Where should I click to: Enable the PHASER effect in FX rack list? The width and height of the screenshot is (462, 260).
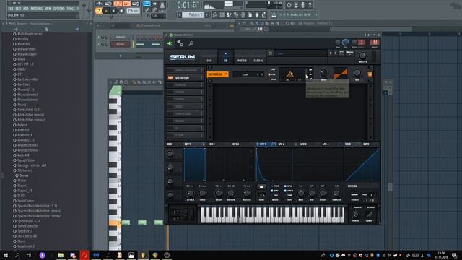tap(170, 92)
